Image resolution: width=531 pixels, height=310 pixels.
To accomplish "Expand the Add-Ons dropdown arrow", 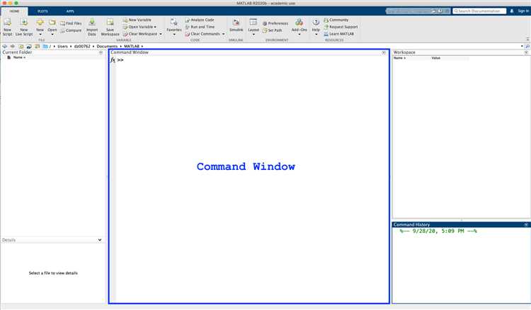I will click(x=299, y=35).
